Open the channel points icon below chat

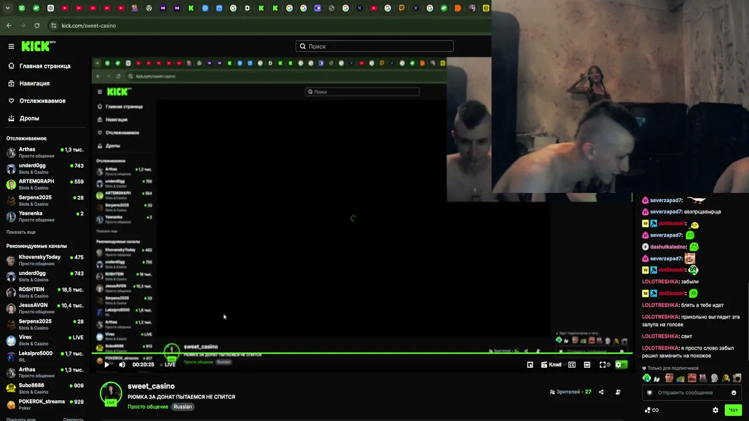(x=651, y=410)
